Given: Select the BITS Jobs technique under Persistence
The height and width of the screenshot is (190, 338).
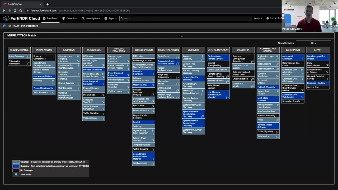Looking at the screenshot, I should tap(94, 56).
